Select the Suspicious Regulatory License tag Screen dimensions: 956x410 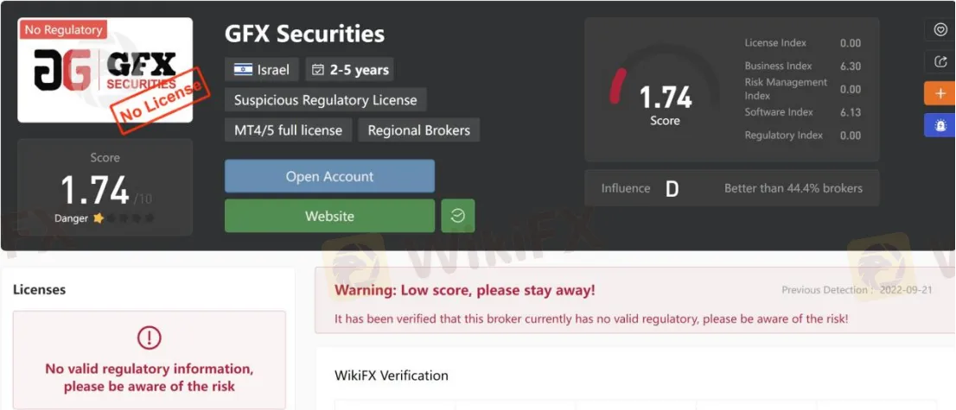(326, 100)
